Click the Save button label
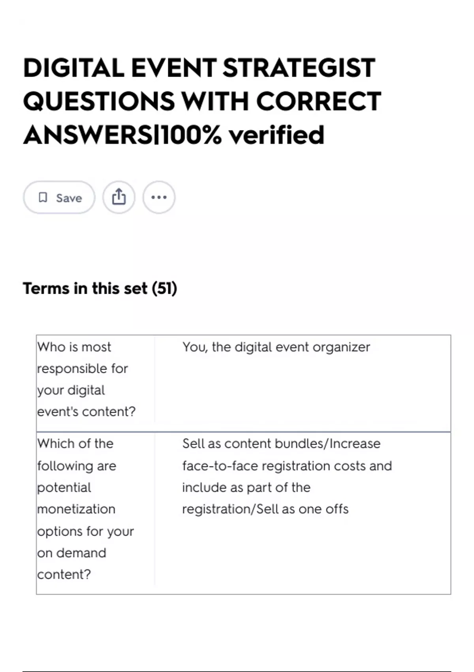This screenshot has width=474, height=672. [x=69, y=198]
